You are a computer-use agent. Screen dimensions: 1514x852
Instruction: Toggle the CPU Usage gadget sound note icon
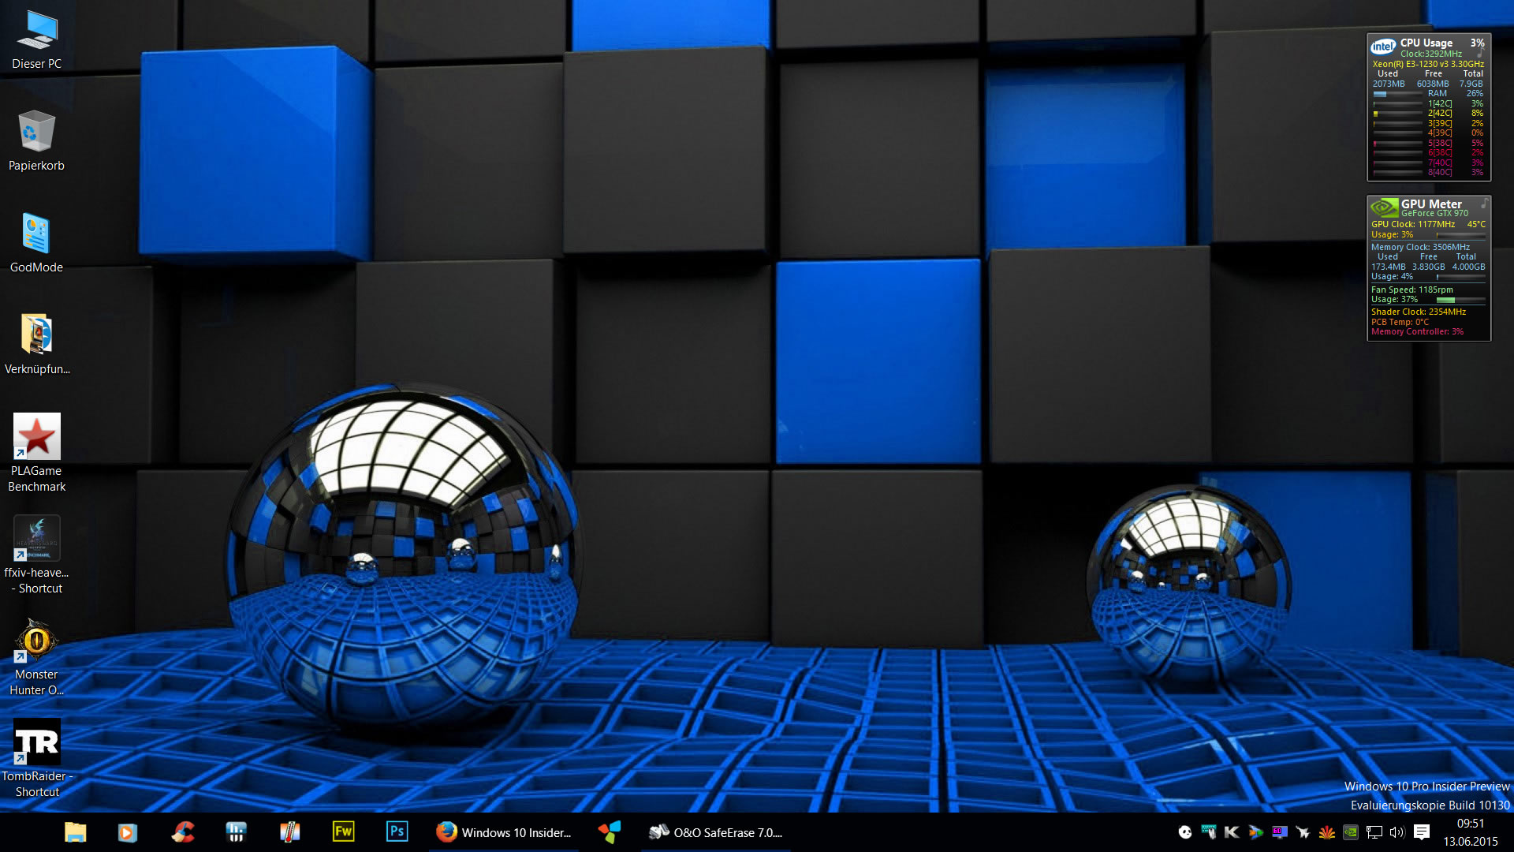pyautogui.click(x=1480, y=53)
